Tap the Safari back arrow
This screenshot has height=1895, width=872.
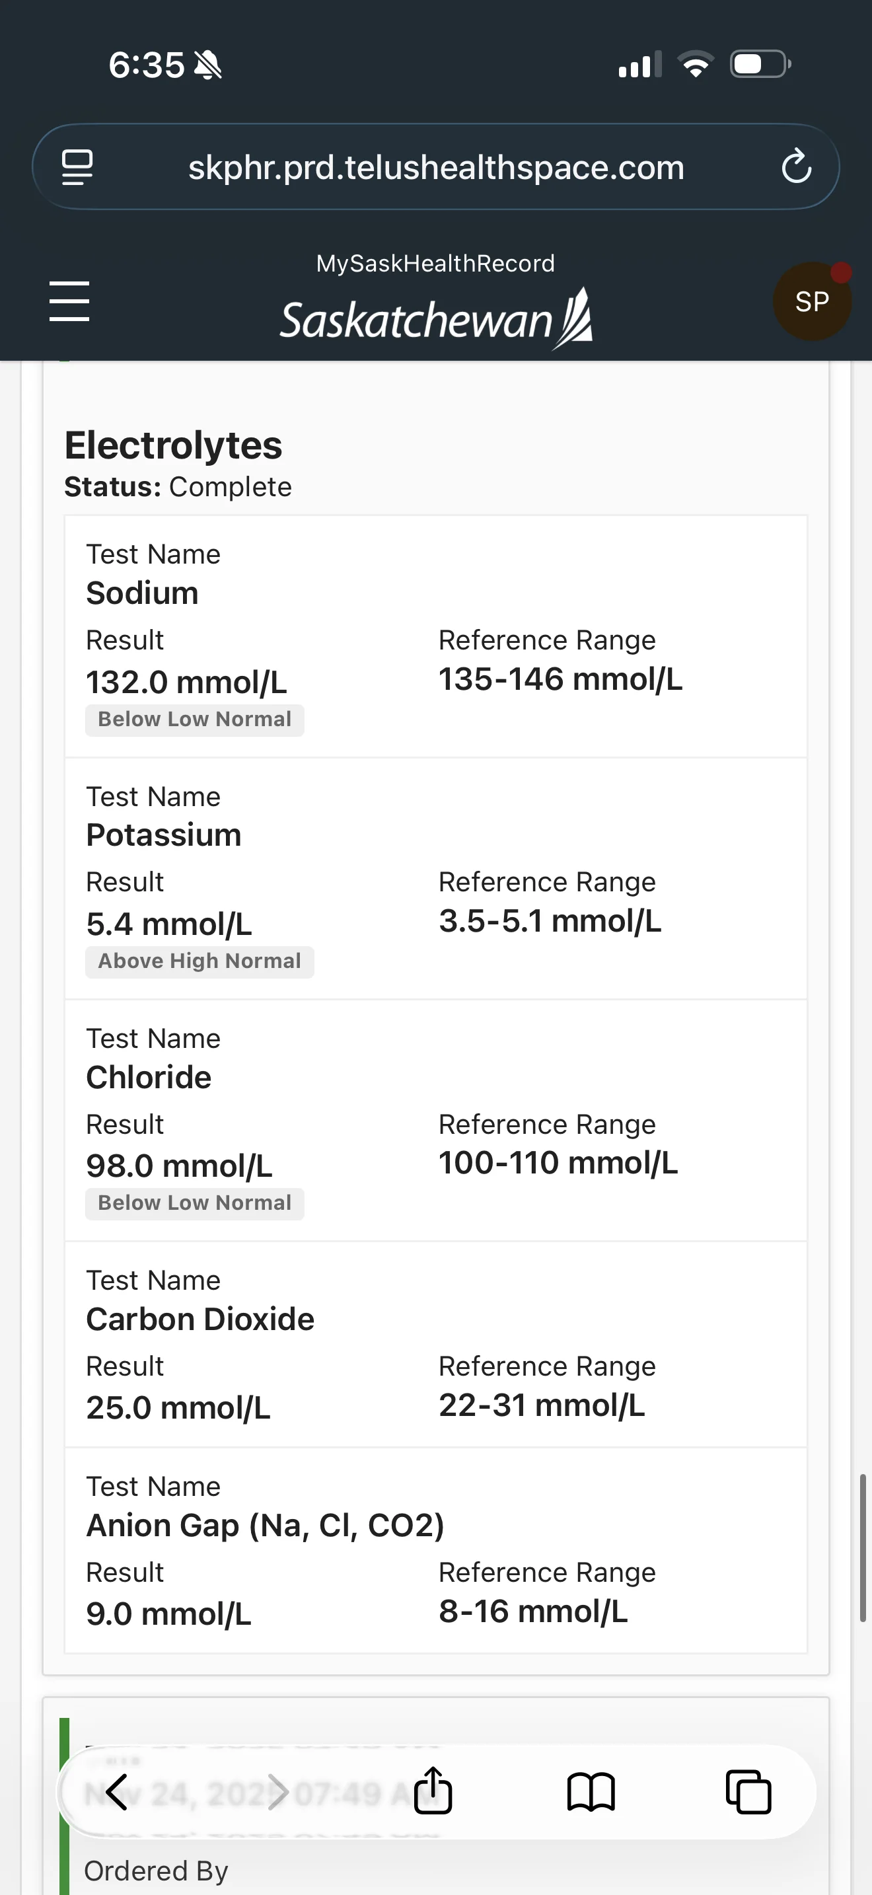point(117,1791)
